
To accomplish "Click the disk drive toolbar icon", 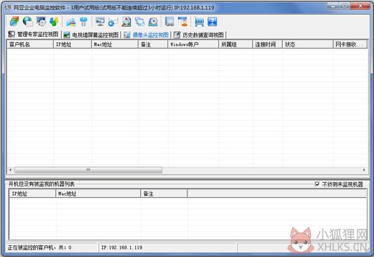I will (x=153, y=22).
